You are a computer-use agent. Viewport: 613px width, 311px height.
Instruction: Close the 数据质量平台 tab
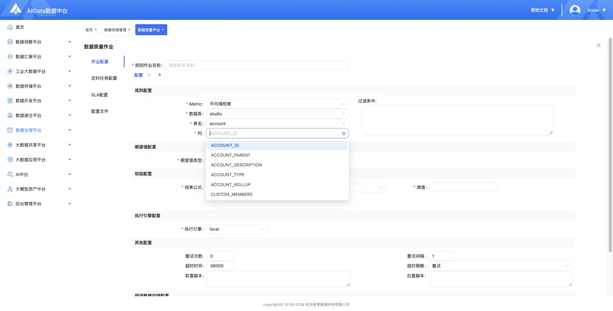tap(163, 30)
